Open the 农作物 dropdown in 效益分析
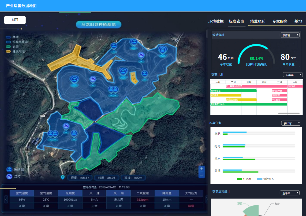Screen dimensions: 306x216 tap(290, 35)
